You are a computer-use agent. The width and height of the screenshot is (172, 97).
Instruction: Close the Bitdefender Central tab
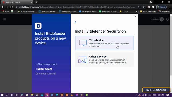pos(31,2)
